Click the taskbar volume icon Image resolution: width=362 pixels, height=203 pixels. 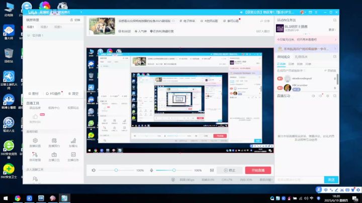(306, 198)
